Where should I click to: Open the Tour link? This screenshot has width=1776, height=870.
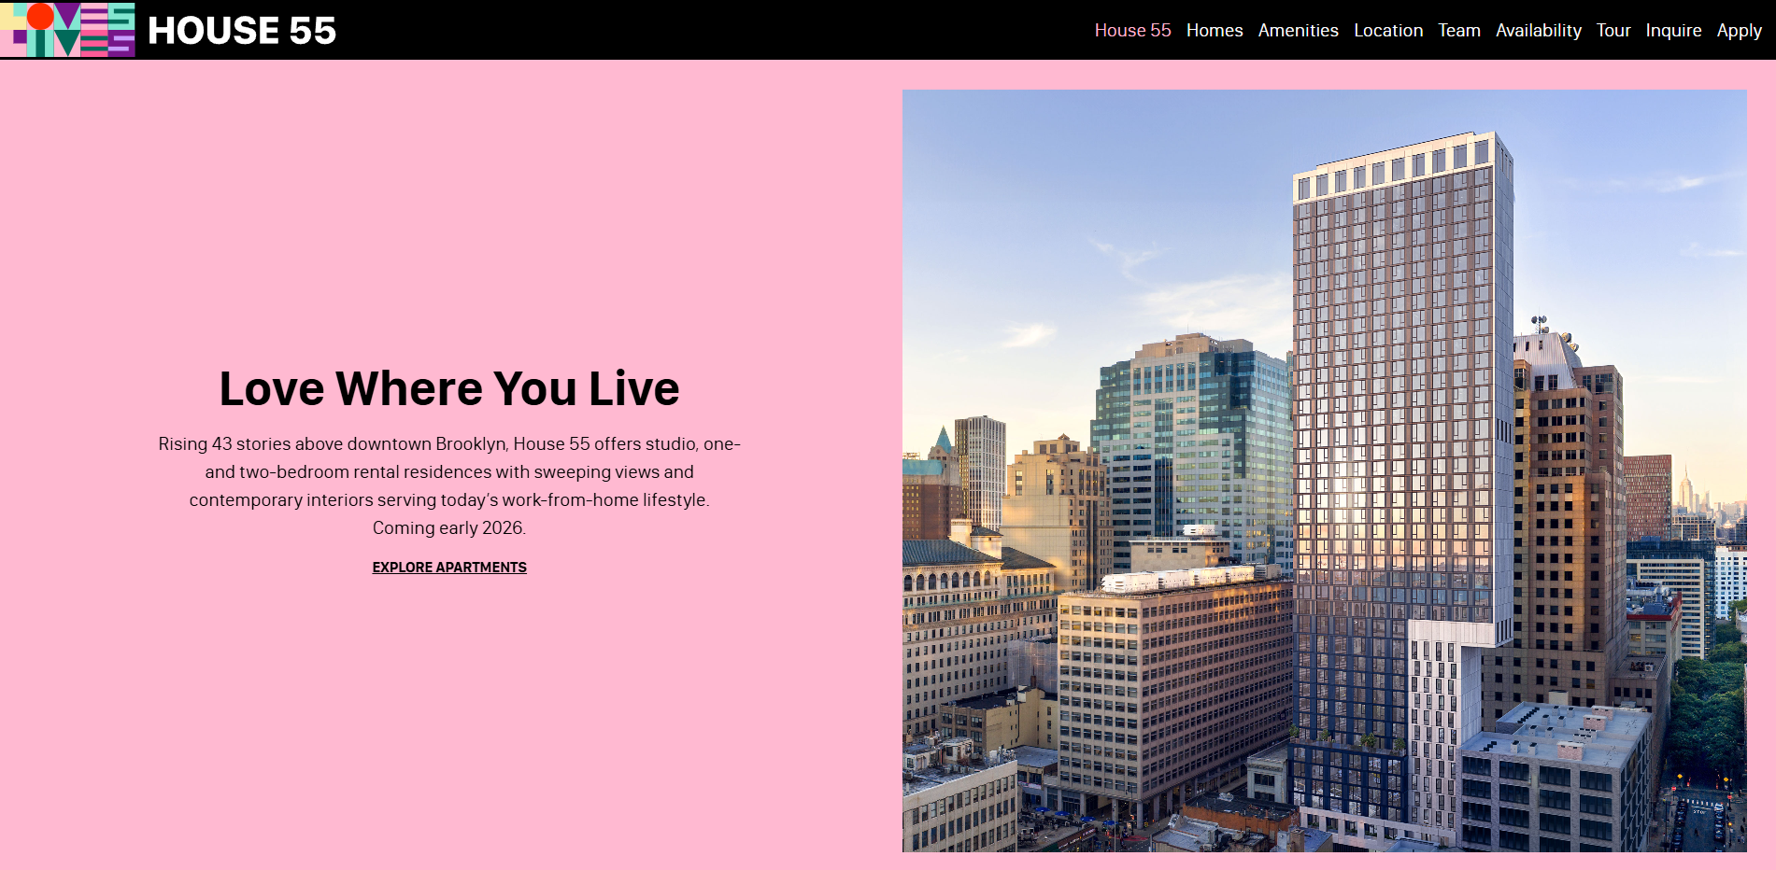(x=1613, y=31)
